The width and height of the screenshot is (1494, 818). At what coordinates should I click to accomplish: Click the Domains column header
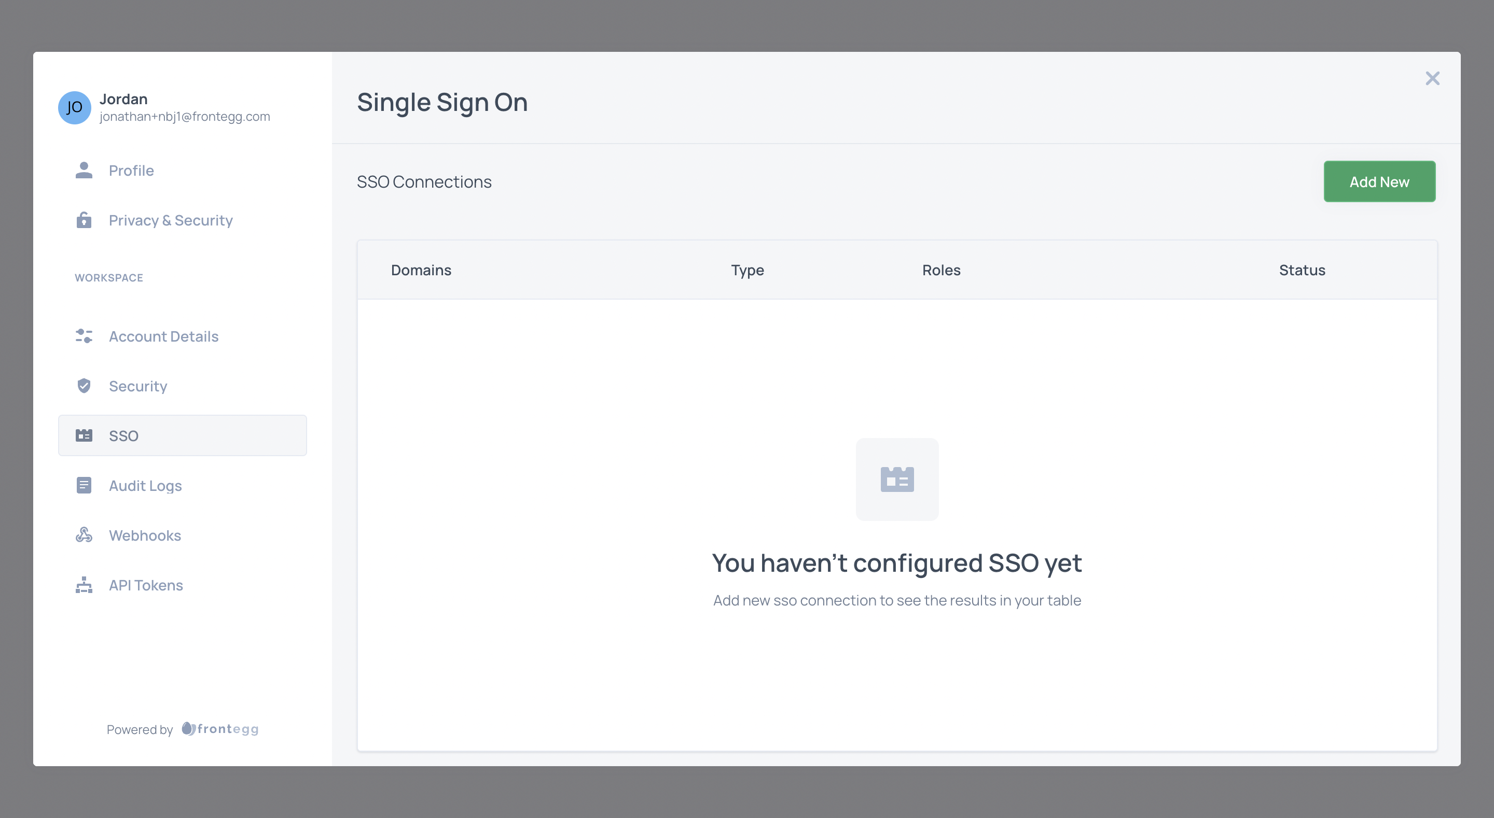tap(421, 270)
